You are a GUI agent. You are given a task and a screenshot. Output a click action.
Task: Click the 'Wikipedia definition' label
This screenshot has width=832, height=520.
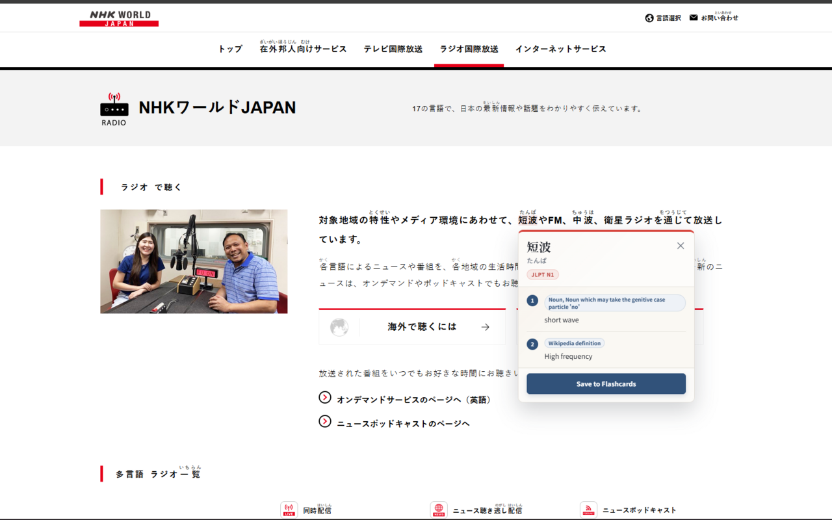[x=575, y=343]
